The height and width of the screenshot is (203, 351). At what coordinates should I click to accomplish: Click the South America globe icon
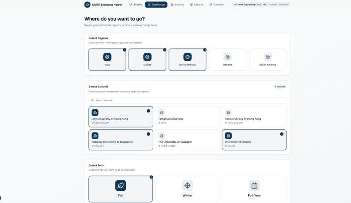267,57
